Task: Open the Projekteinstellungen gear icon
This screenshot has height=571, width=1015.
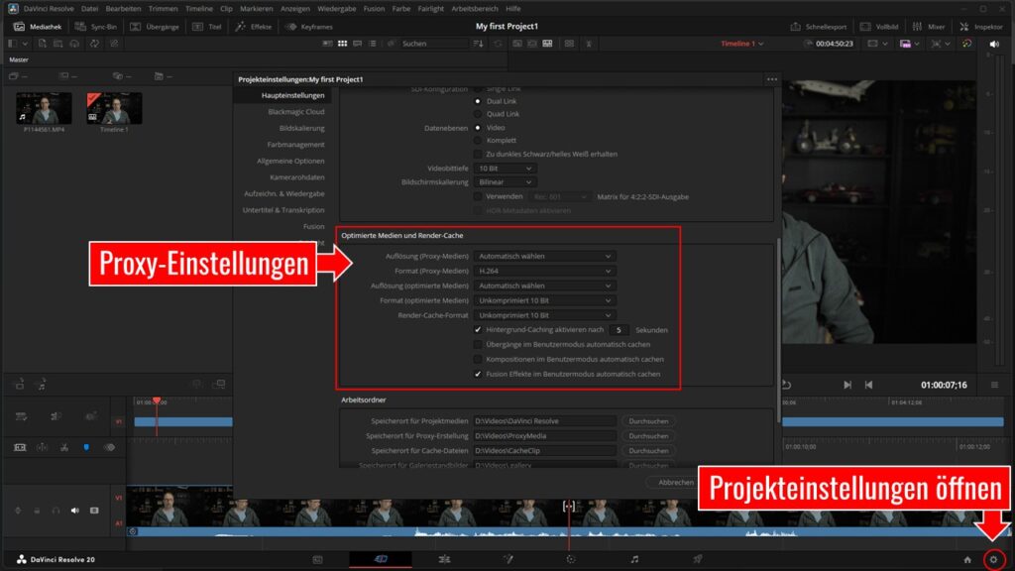Action: tap(996, 559)
